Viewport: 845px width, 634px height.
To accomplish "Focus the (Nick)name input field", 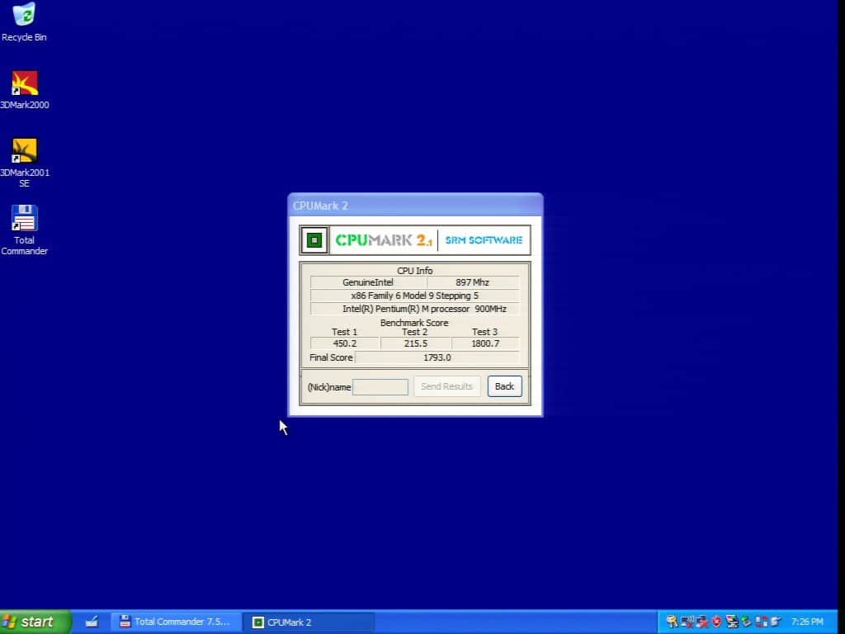I will 380,386.
